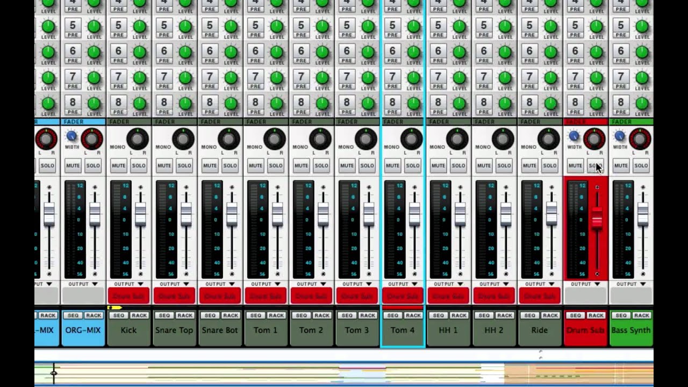
Task: Open the OUTPUT dropdown on Kick channel
Action: pos(129,284)
